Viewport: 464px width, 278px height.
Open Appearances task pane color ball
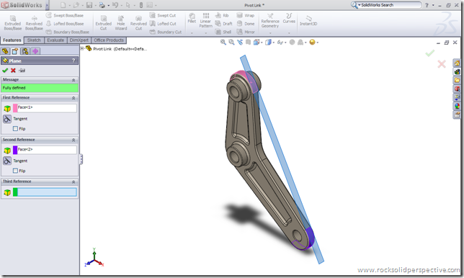pyautogui.click(x=458, y=106)
